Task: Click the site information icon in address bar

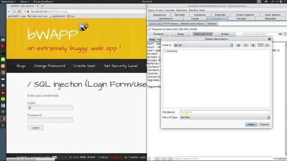Action: click(x=25, y=12)
